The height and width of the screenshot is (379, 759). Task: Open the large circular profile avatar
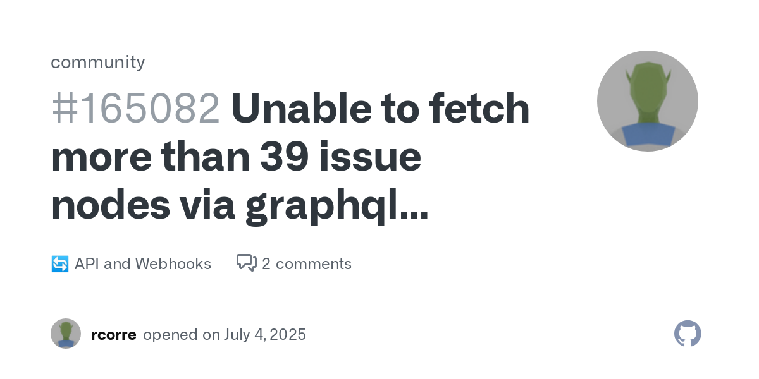coord(648,101)
